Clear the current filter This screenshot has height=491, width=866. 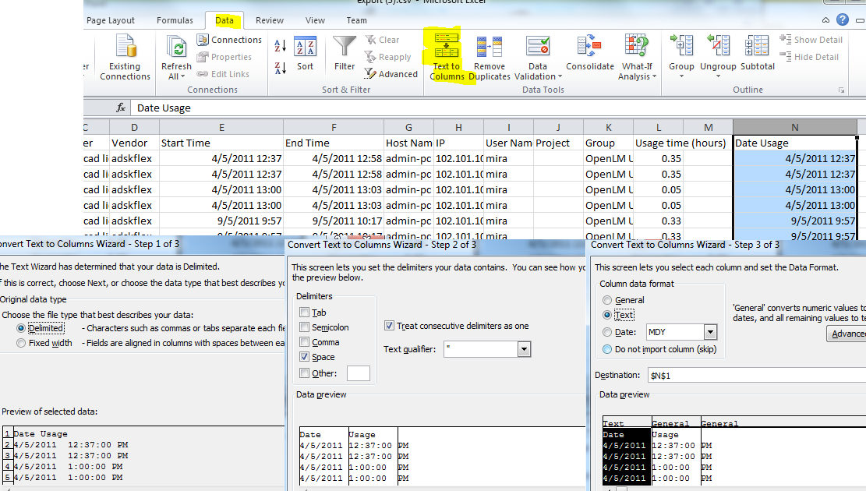382,40
